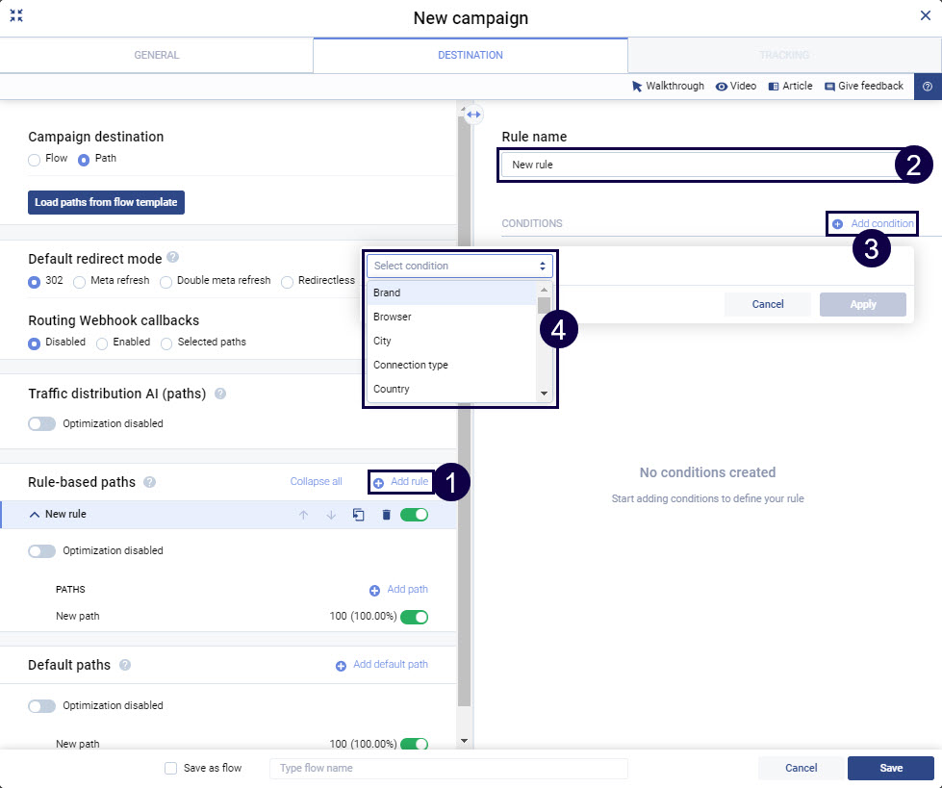942x788 pixels.
Task: Click the panel resize handle icon
Action: click(473, 114)
